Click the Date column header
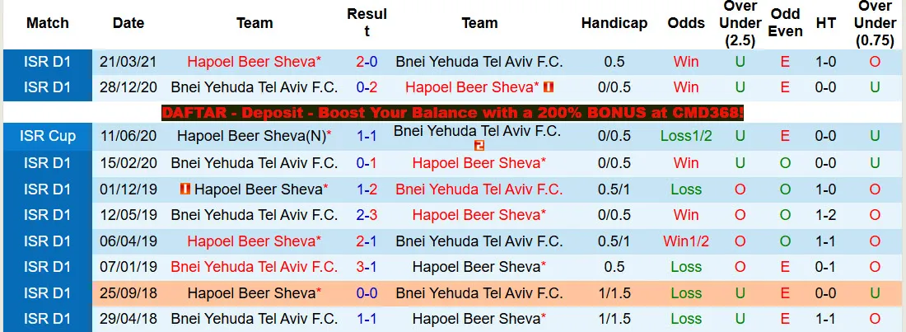The width and height of the screenshot is (906, 332). (x=128, y=23)
